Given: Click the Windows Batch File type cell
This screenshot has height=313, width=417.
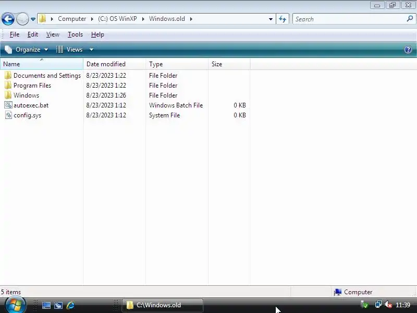Looking at the screenshot, I should 176,105.
